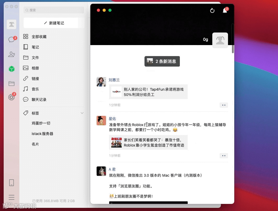Viewport: 278px width, 211px height.
Task: Refresh the Moments feed
Action: (x=212, y=11)
